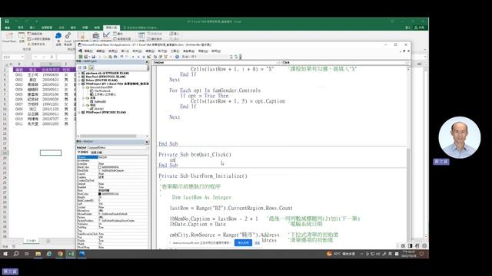Click the Find binoculars icon in VBA toolbar

(x=115, y=57)
